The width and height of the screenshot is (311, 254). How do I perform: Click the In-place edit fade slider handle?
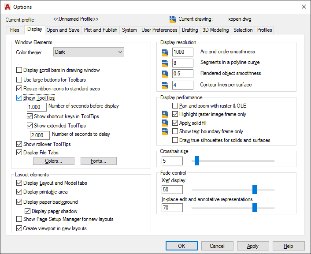tap(255, 208)
